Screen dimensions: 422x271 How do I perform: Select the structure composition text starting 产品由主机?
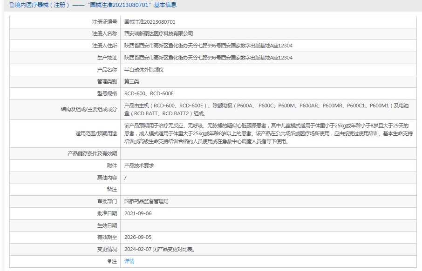266,110
